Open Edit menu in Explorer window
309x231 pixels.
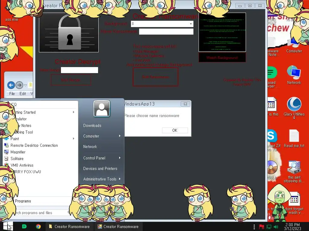coord(22,94)
